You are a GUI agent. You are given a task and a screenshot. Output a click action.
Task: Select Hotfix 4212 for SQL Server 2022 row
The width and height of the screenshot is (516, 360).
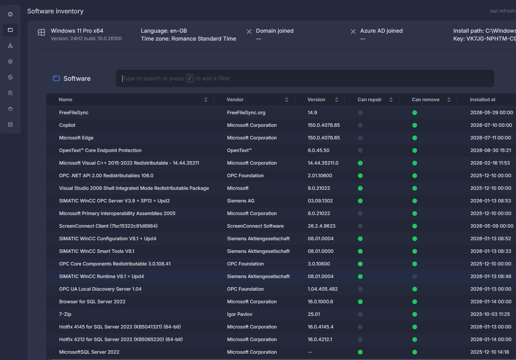281,340
